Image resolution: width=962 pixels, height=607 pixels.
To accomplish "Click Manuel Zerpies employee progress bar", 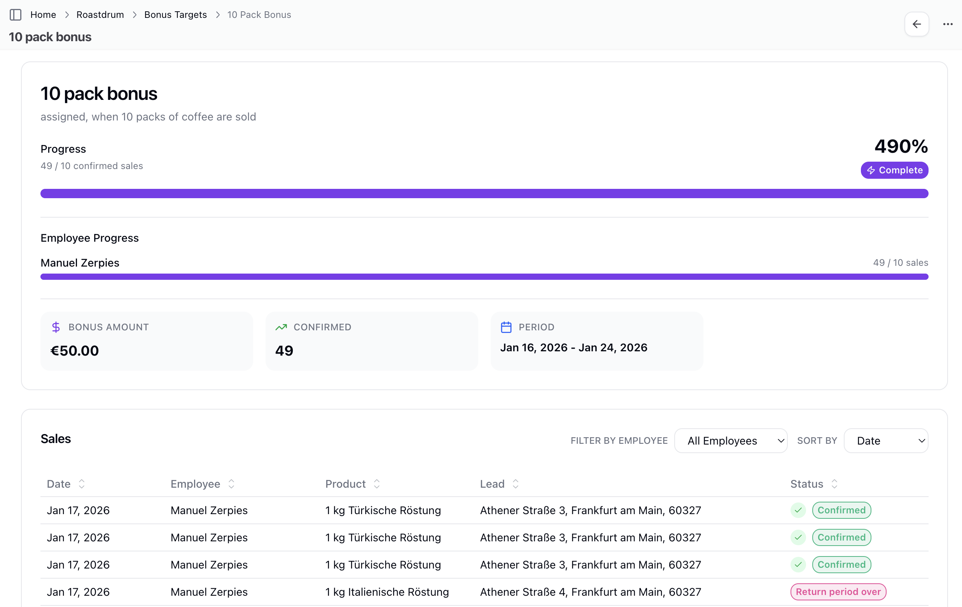I will click(x=484, y=277).
